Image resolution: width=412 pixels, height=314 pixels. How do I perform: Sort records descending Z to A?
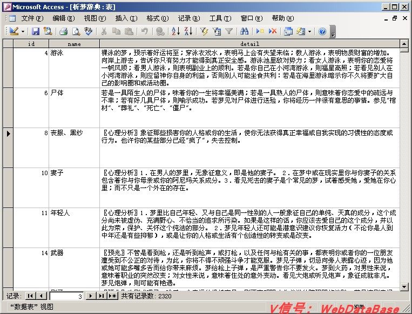click(188, 31)
